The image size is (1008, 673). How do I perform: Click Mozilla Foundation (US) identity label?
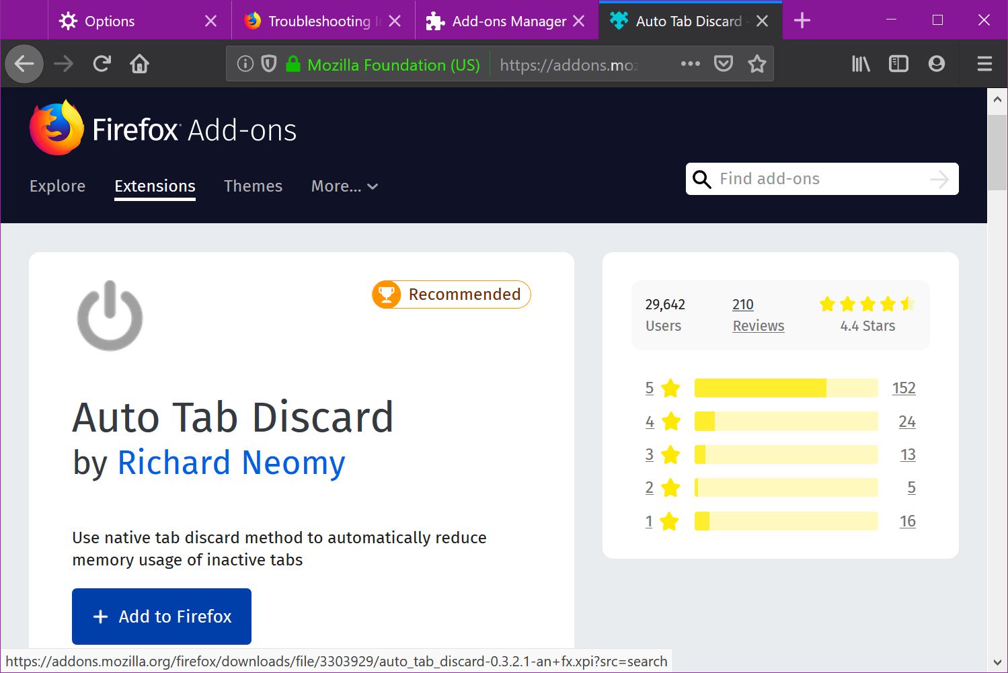pos(393,65)
